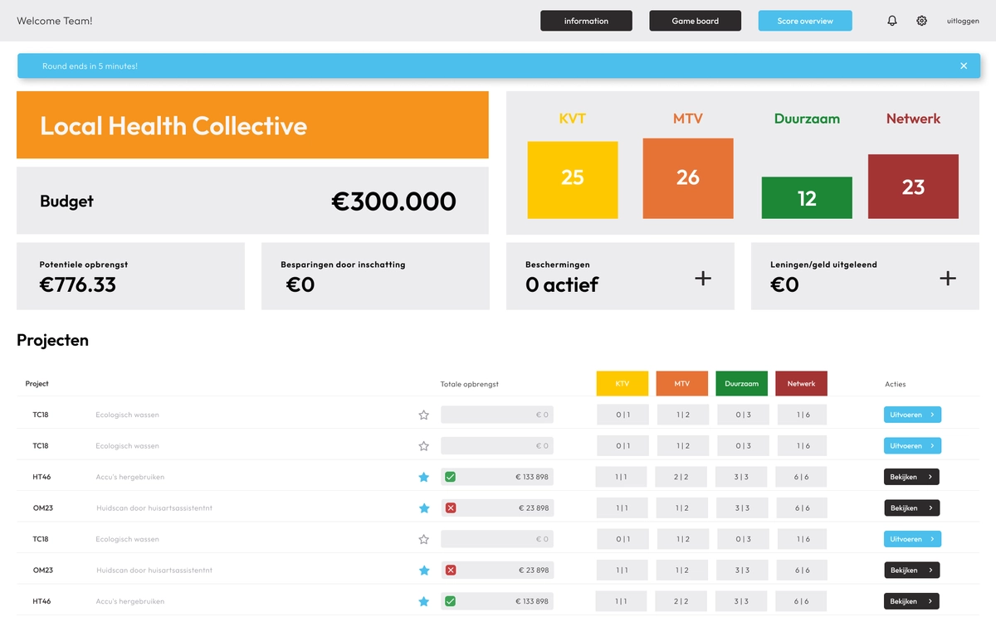
Task: Open the settings gear
Action: (x=921, y=21)
